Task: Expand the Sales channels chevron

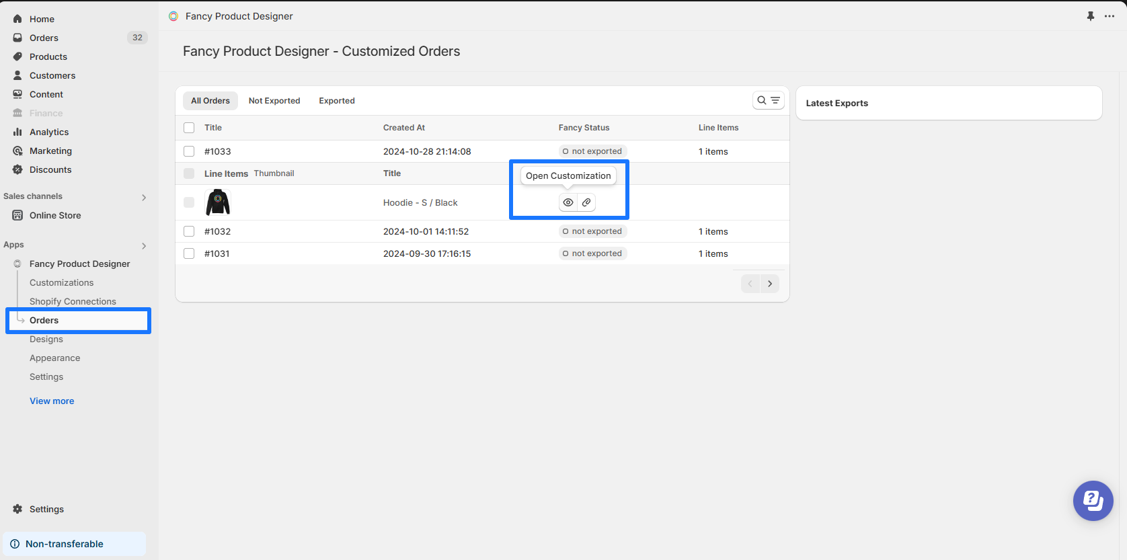Action: coord(144,197)
